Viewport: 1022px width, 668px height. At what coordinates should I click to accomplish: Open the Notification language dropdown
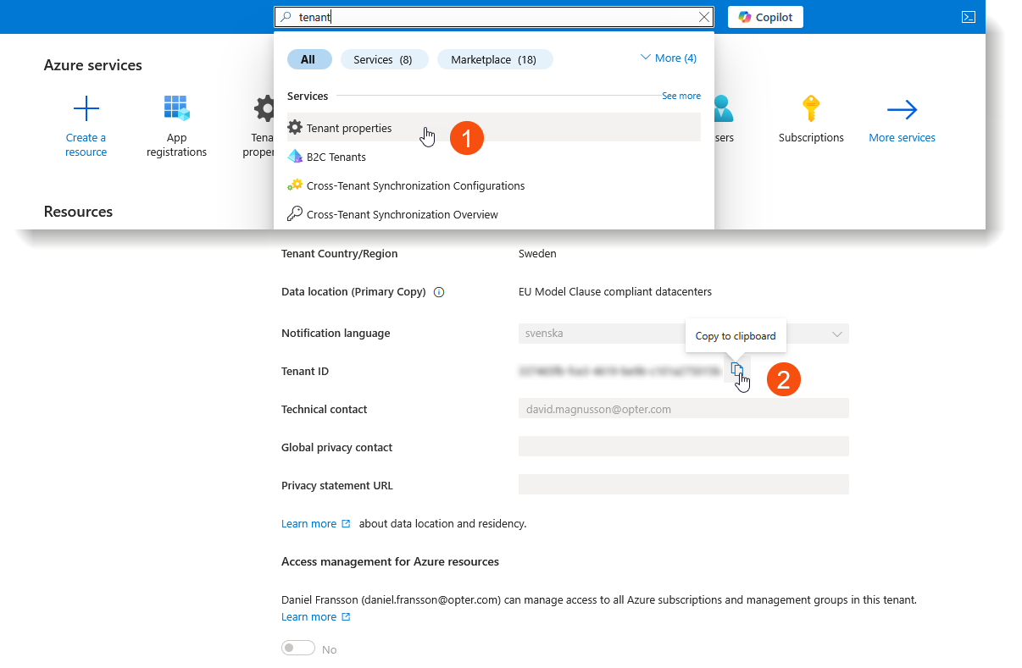pyautogui.click(x=683, y=334)
